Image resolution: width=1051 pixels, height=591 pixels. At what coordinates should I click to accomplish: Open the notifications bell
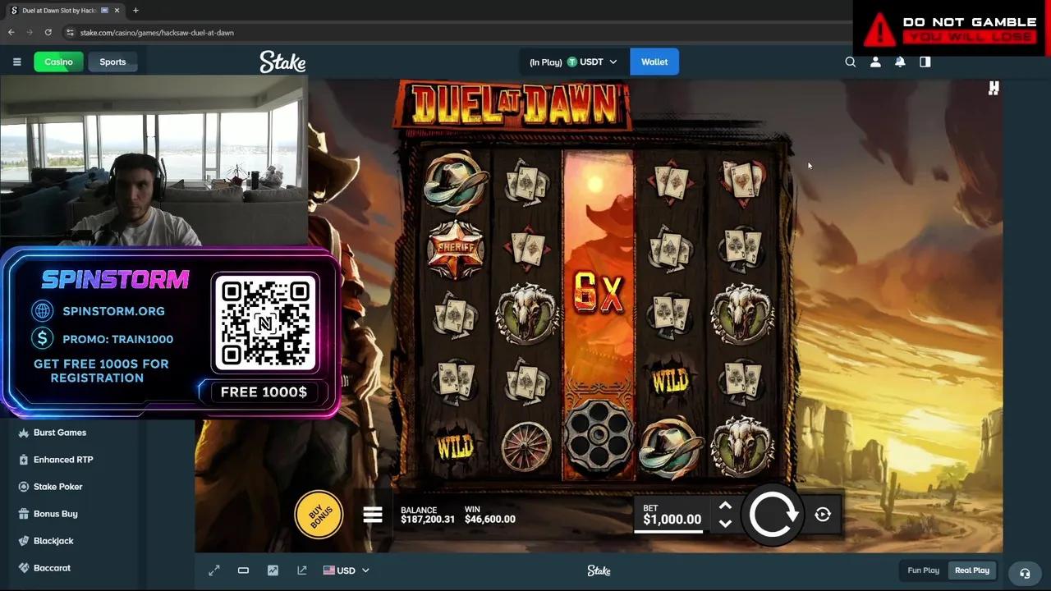click(x=900, y=62)
